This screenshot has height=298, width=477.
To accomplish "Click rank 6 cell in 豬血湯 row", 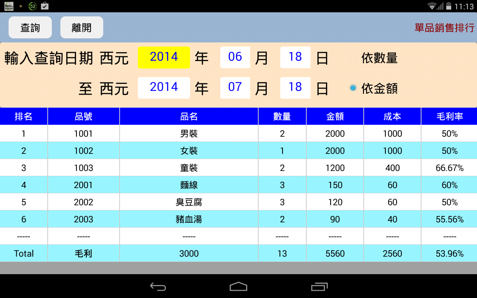I will [23, 219].
